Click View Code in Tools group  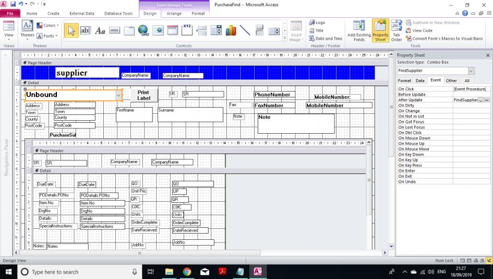(419, 30)
